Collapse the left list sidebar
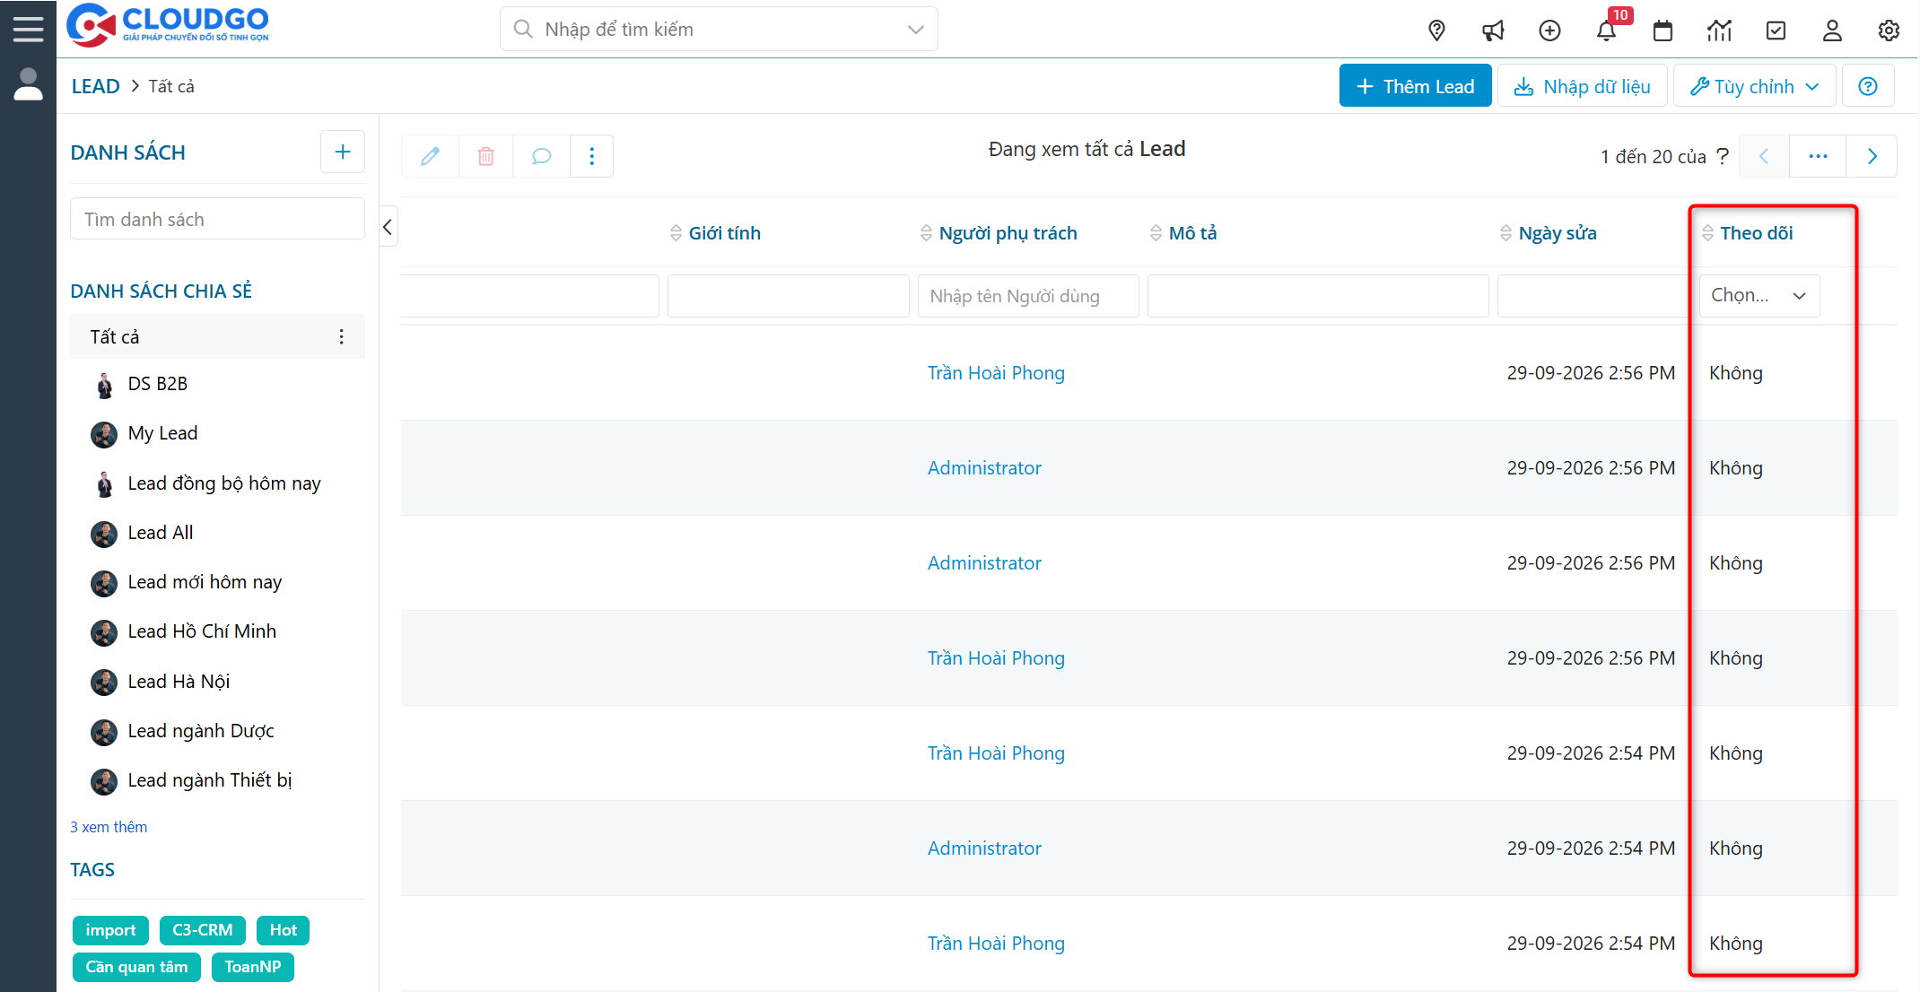 [388, 227]
